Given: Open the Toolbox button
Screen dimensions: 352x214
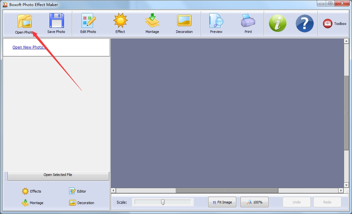Looking at the screenshot, I should pyautogui.click(x=334, y=24).
